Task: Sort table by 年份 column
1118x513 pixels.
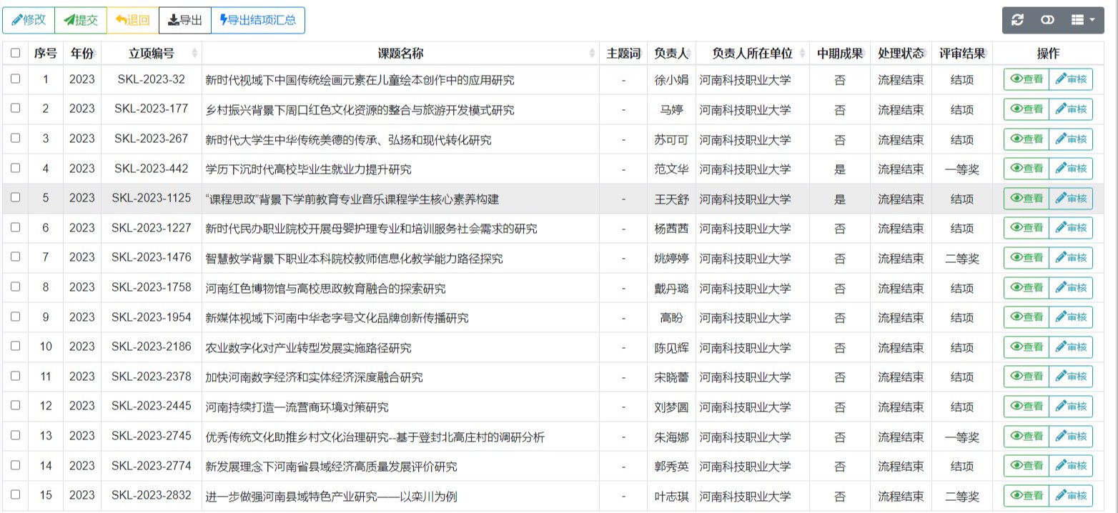Action: tap(82, 54)
